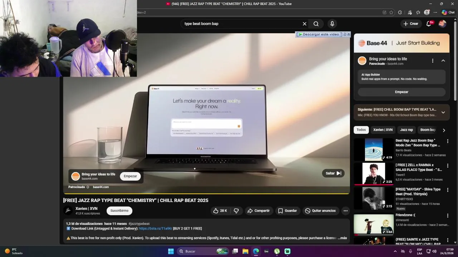Select the Jazz rap filter chip
Image resolution: width=458 pixels, height=257 pixels.
pyautogui.click(x=406, y=130)
